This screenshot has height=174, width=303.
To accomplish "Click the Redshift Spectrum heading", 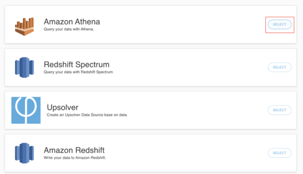I will click(x=76, y=64).
